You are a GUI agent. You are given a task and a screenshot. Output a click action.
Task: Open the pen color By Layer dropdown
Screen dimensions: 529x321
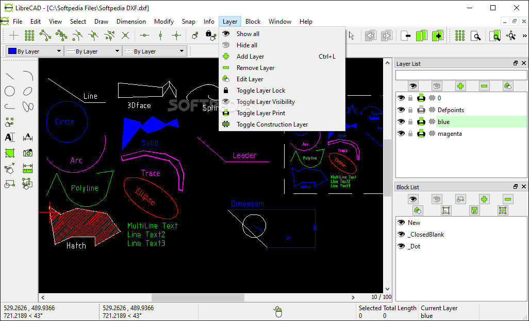[x=35, y=51]
